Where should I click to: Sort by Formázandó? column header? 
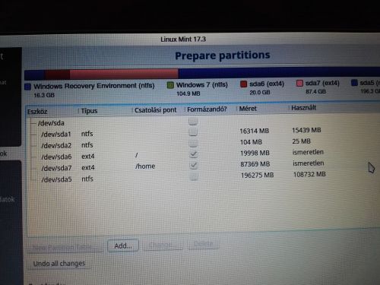210,109
